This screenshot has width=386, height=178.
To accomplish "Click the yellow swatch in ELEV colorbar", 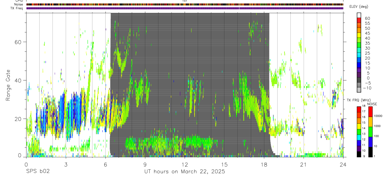I will click(359, 35).
